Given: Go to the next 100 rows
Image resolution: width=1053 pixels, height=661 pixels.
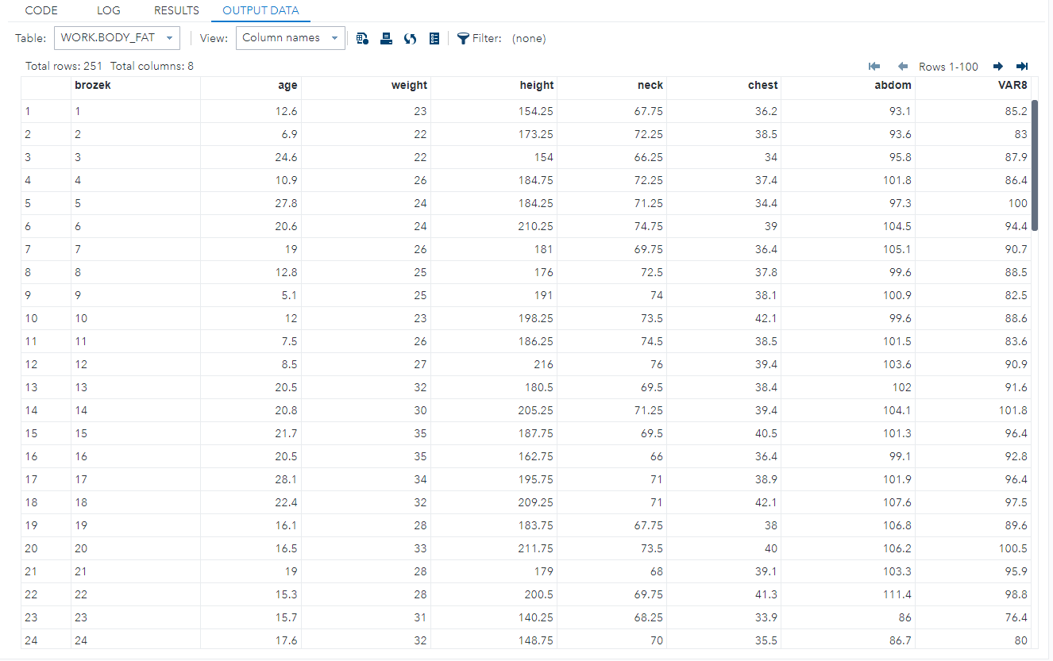Looking at the screenshot, I should tap(998, 67).
